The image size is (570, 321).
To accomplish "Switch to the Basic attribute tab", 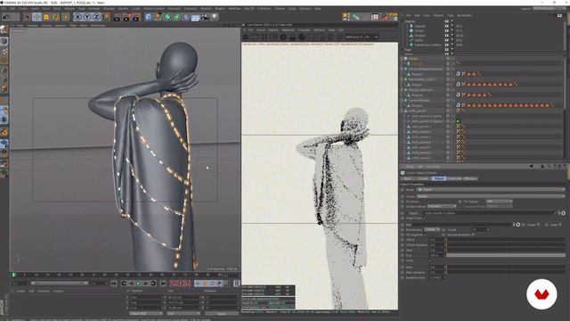I will [408, 178].
